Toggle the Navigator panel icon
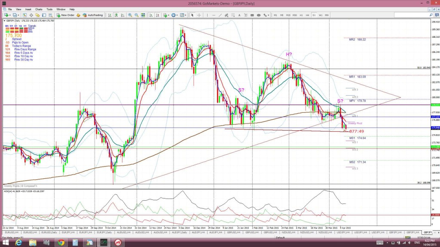 pyautogui.click(x=37, y=15)
